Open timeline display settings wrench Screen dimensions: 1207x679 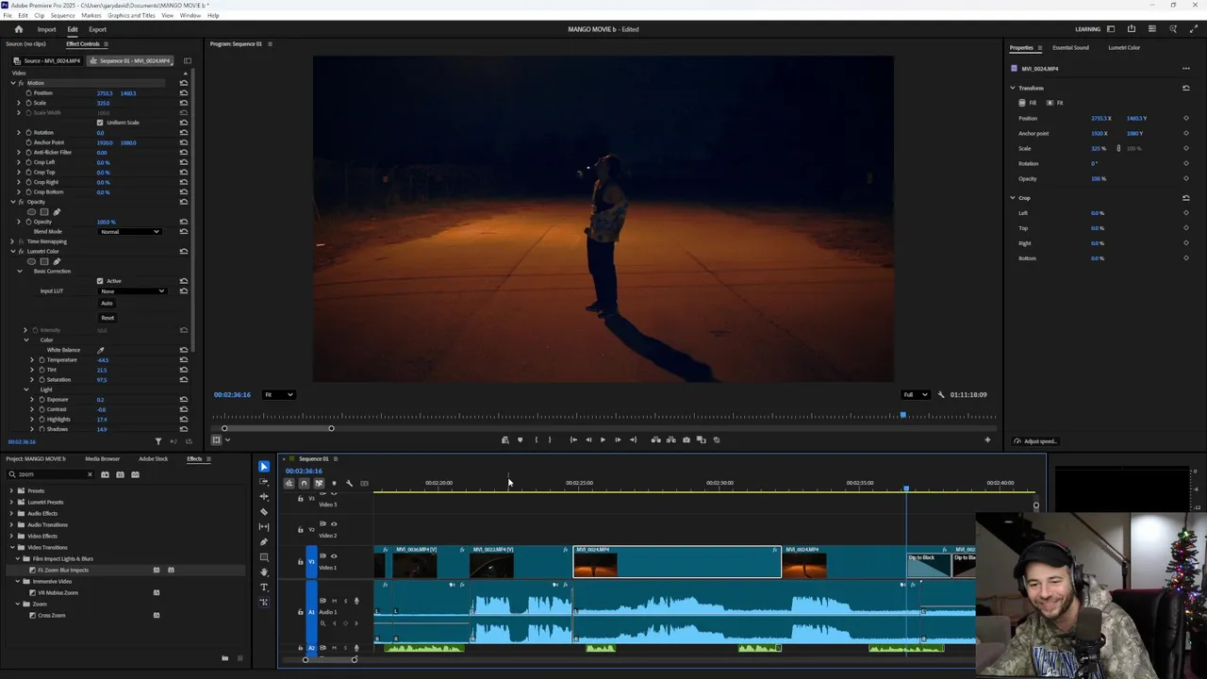click(x=349, y=484)
